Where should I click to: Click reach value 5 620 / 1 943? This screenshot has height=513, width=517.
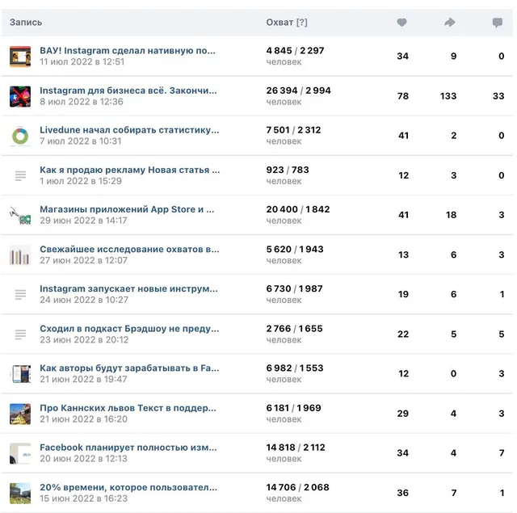(295, 250)
